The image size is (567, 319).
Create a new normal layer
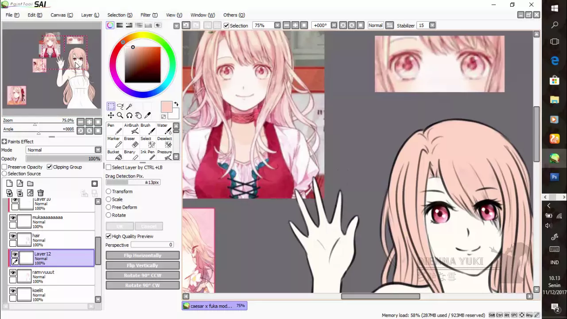coord(9,183)
